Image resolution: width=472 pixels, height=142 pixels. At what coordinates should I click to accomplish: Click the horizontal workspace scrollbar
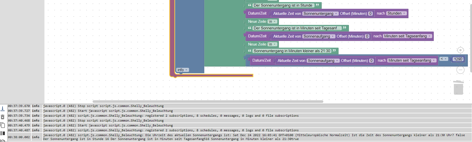[208, 102]
